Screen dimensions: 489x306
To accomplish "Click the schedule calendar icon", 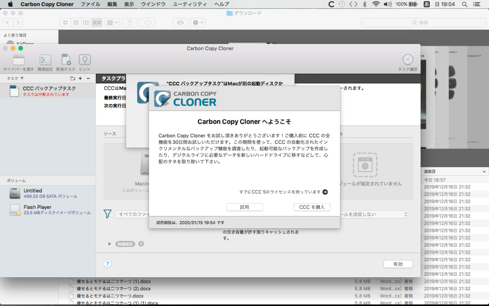I will tap(365, 165).
